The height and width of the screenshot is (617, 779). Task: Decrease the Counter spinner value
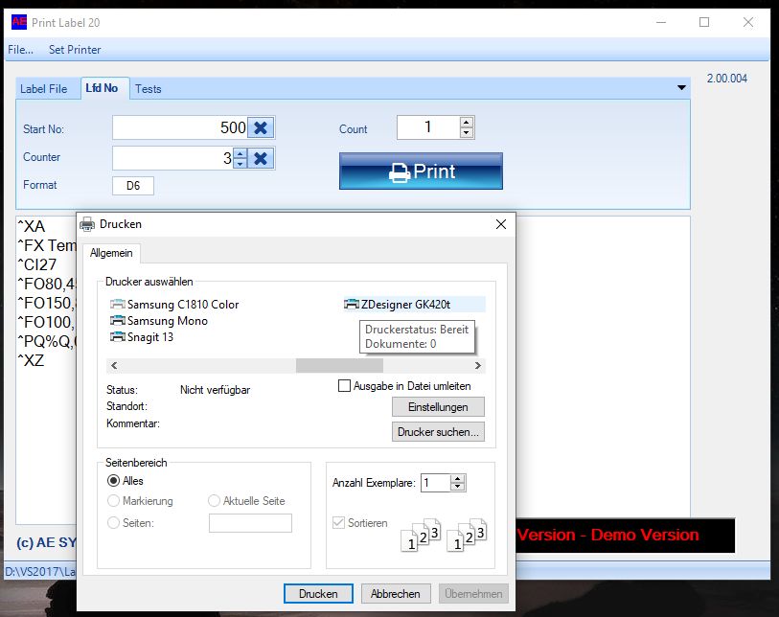coord(240,164)
